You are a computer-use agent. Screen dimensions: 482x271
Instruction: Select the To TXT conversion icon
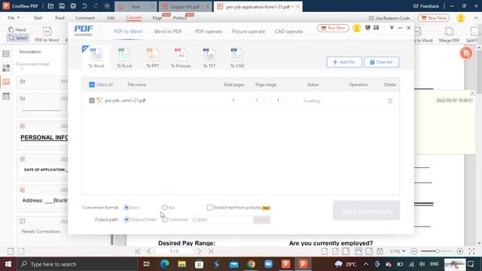(209, 57)
